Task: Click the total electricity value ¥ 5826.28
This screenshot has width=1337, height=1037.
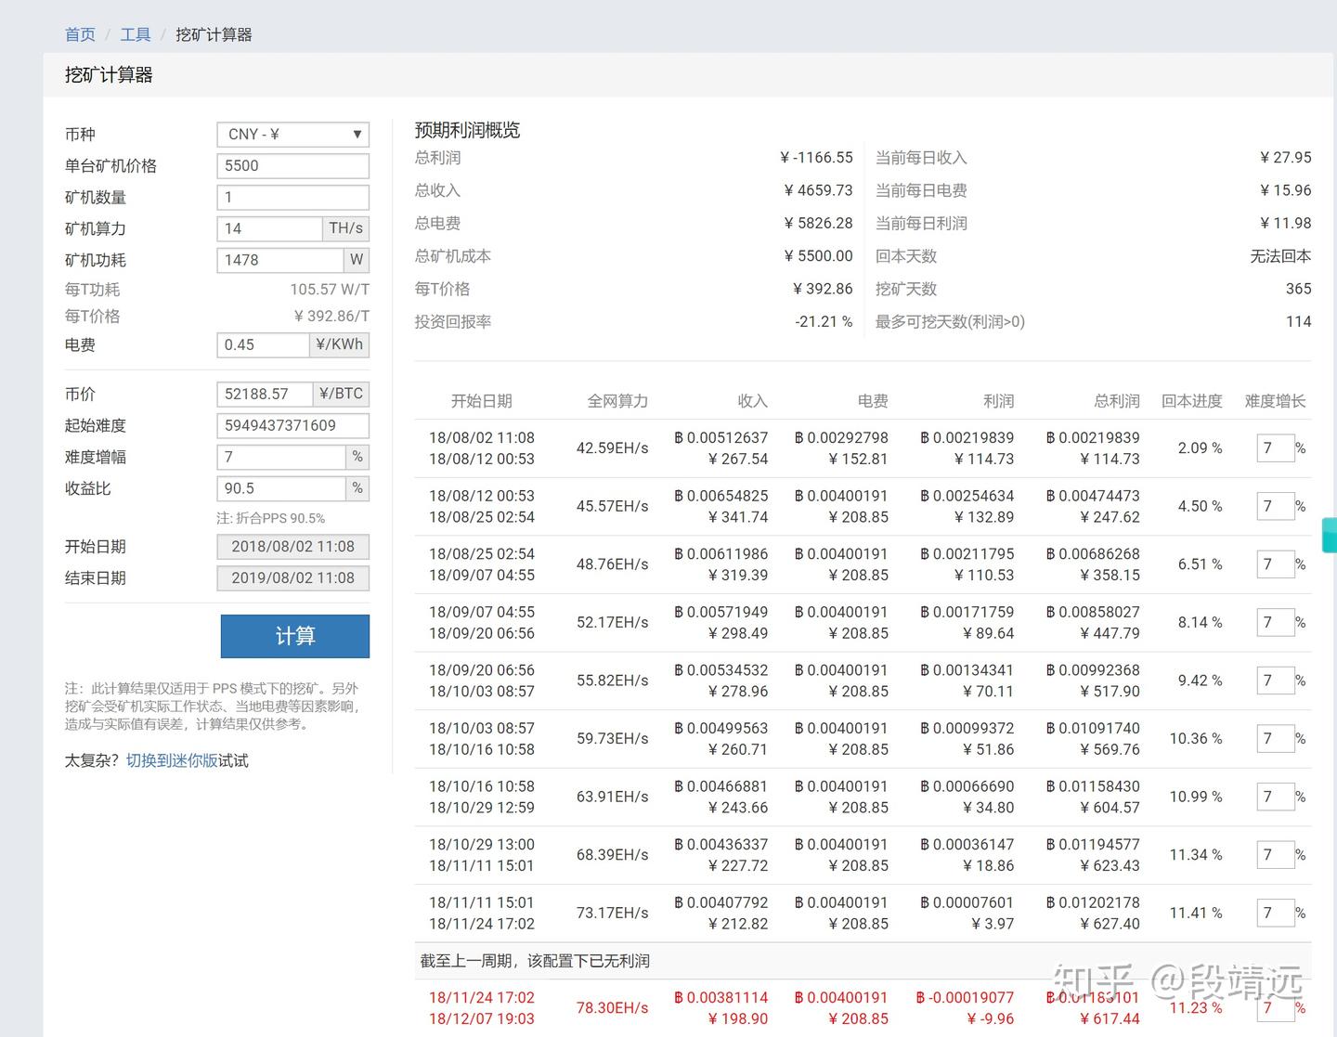Action: click(x=818, y=224)
